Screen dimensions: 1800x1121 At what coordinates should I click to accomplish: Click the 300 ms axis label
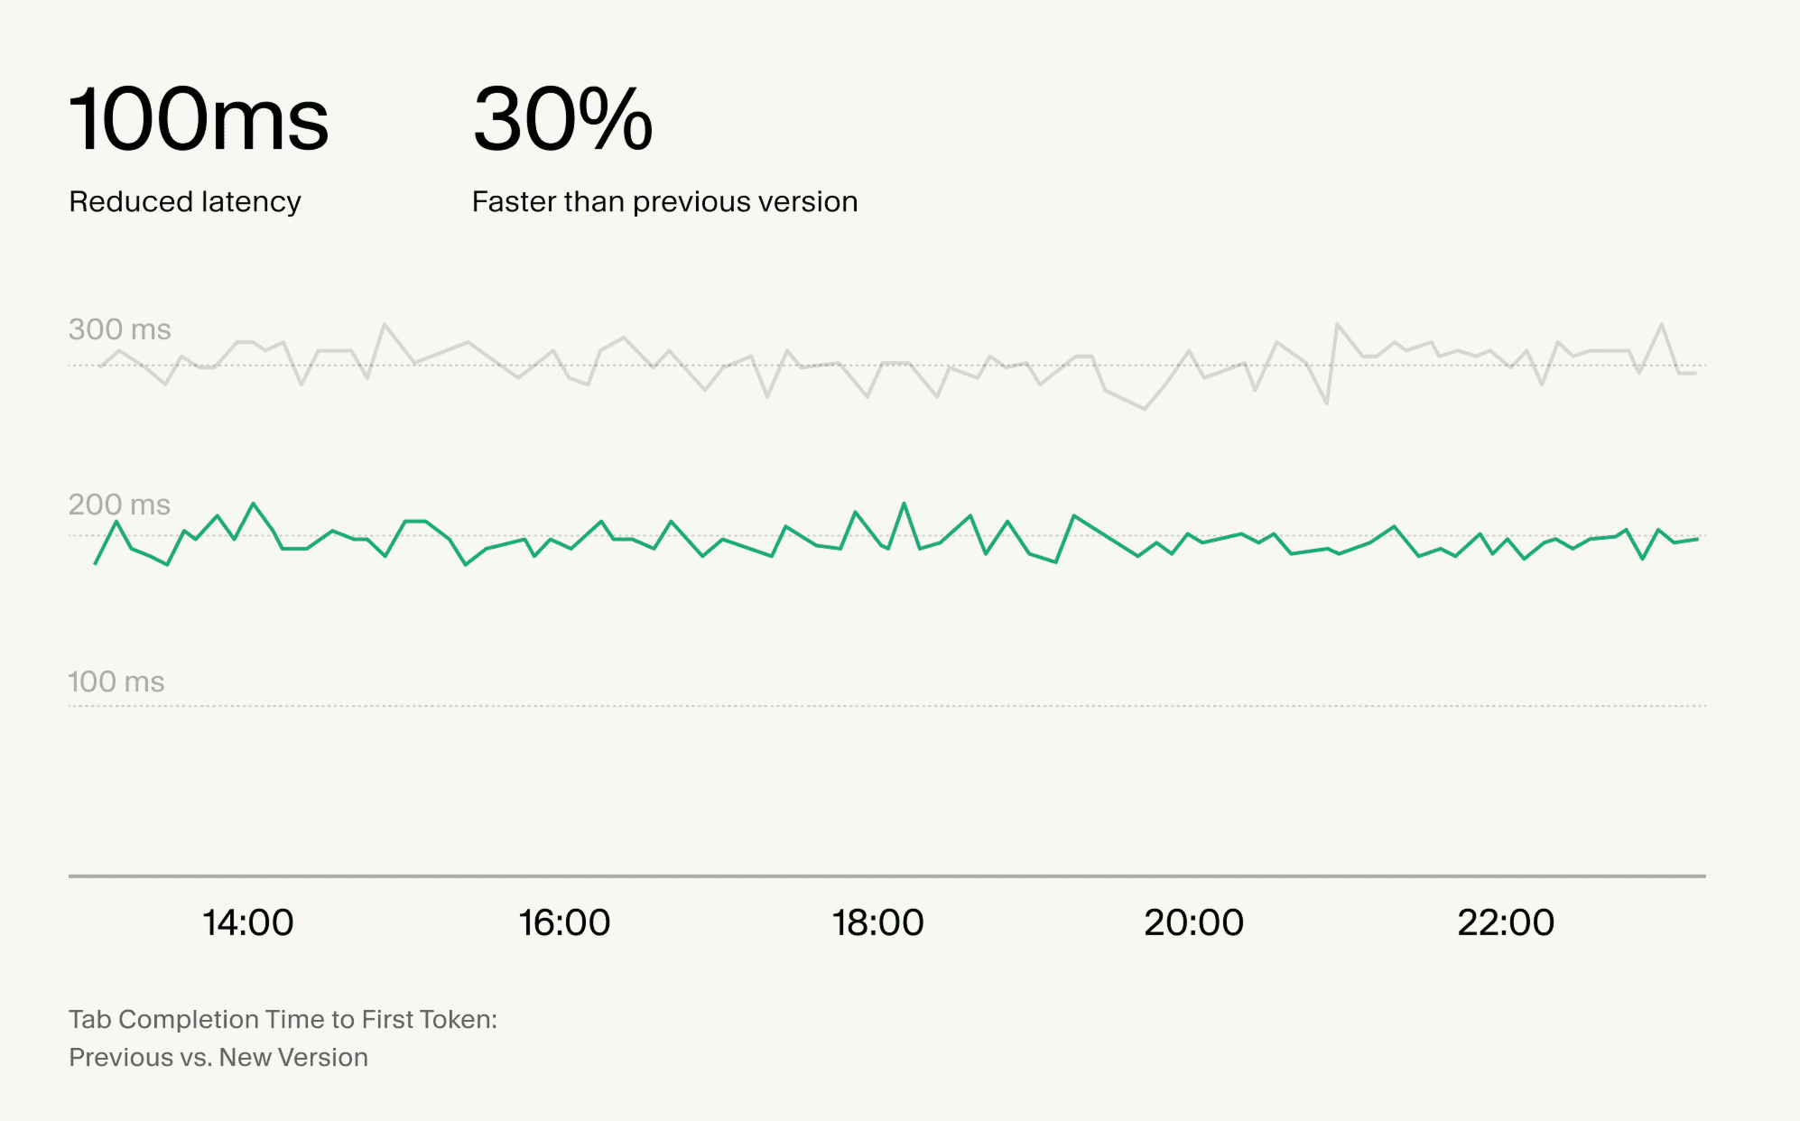pyautogui.click(x=119, y=329)
